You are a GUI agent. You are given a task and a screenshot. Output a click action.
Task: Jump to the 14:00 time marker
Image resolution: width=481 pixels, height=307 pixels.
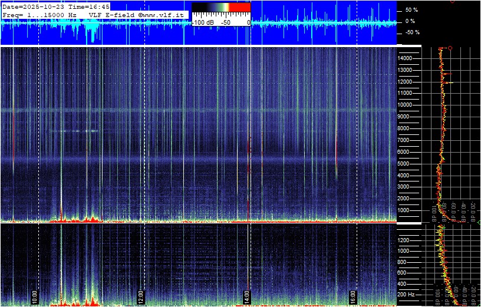point(246,295)
